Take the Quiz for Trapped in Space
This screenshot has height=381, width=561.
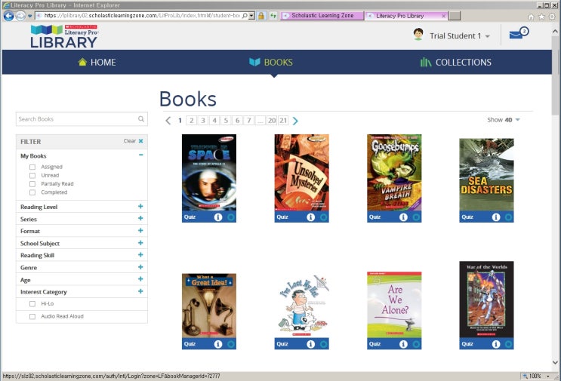pyautogui.click(x=190, y=217)
